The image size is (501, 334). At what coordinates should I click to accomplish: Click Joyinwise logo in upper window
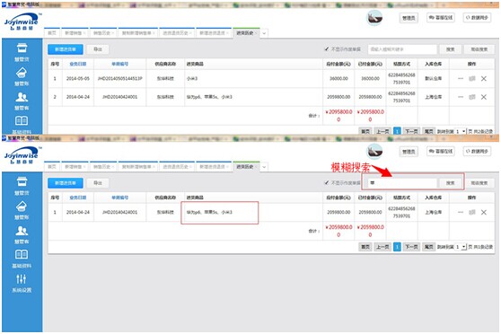pos(22,22)
